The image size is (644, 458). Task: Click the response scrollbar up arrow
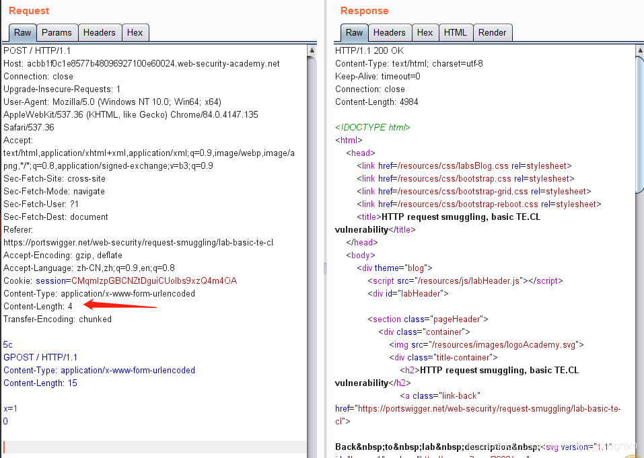640,50
